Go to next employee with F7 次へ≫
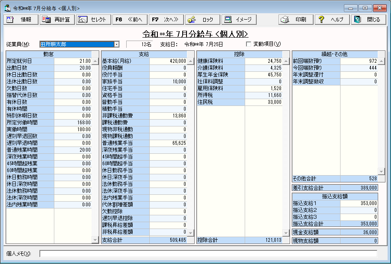This screenshot has width=391, height=264. [167, 20]
